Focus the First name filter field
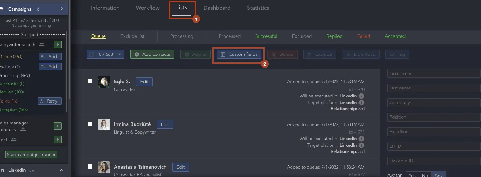 (434, 73)
